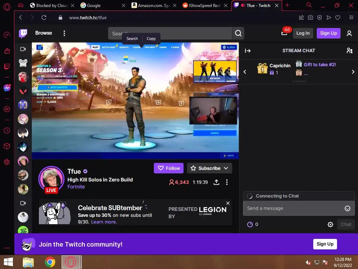This screenshot has height=269, width=358.
Task: Open Gift to take #2 link
Action: [x=320, y=64]
